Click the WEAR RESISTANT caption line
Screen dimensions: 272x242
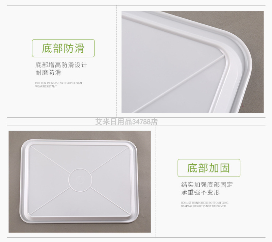pos(46,86)
